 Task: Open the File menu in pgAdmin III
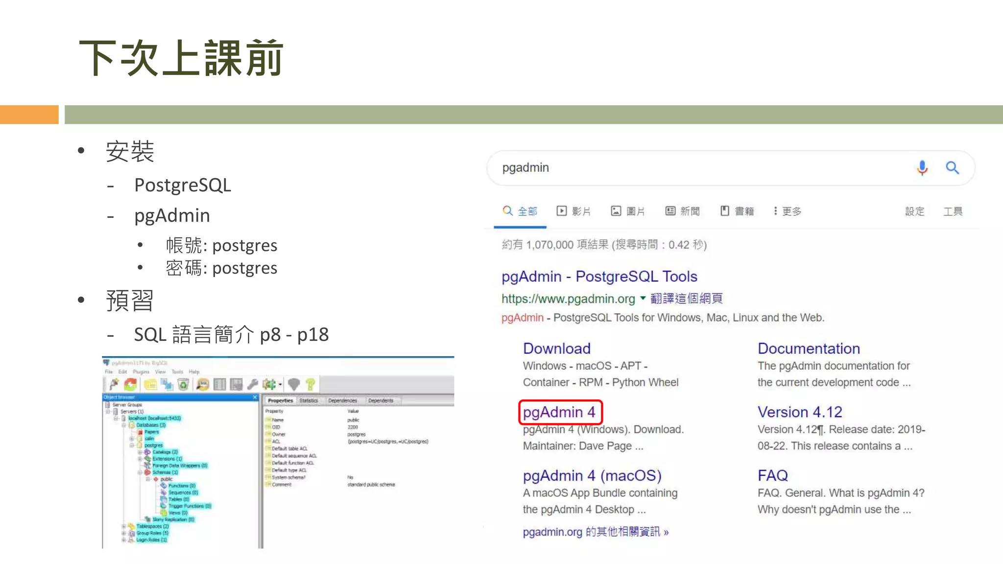(109, 372)
